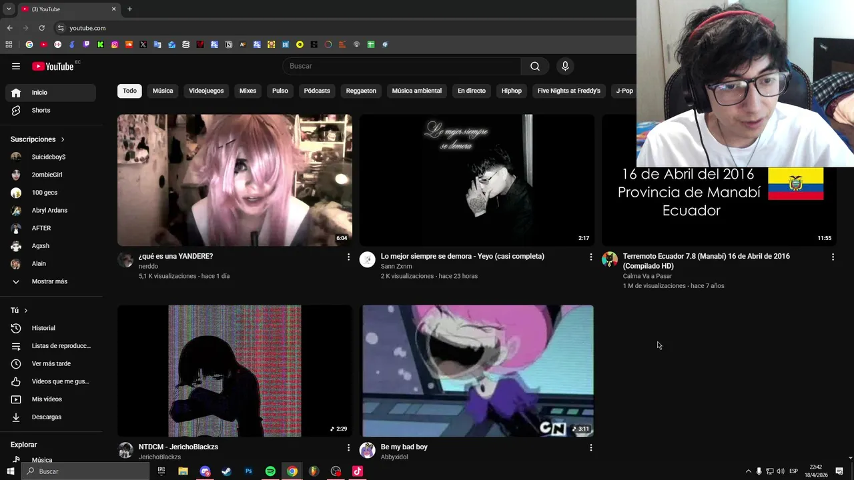This screenshot has height=480, width=854.
Task: Expand the Tú section header
Action: (x=19, y=311)
